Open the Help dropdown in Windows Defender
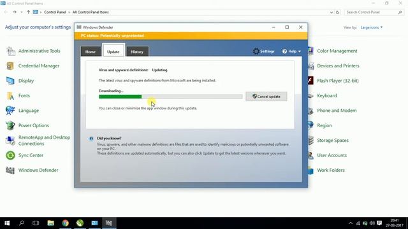408x229 pixels. coord(291,52)
